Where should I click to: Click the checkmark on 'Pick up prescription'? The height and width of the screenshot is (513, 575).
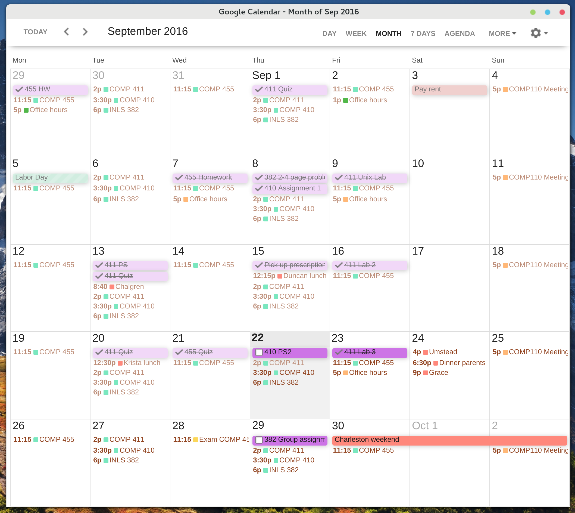pos(259,265)
